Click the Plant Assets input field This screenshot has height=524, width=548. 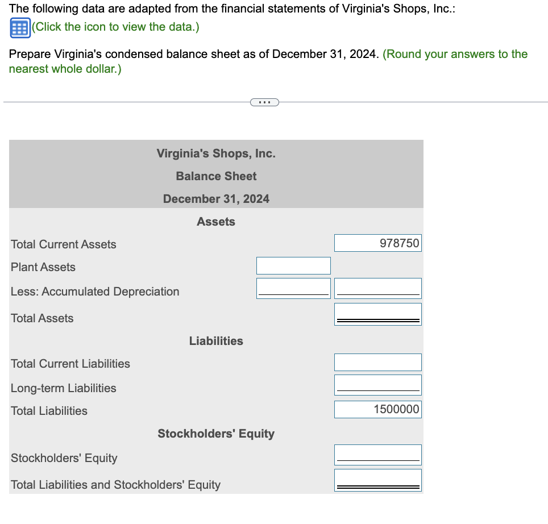pos(293,266)
